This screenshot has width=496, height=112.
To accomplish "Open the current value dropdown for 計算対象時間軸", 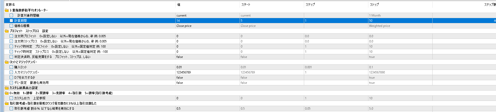I will [207, 16].
